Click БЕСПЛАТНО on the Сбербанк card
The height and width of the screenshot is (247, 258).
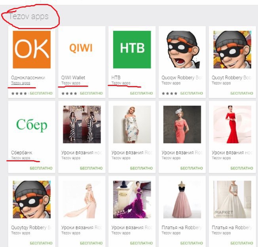(x=41, y=168)
